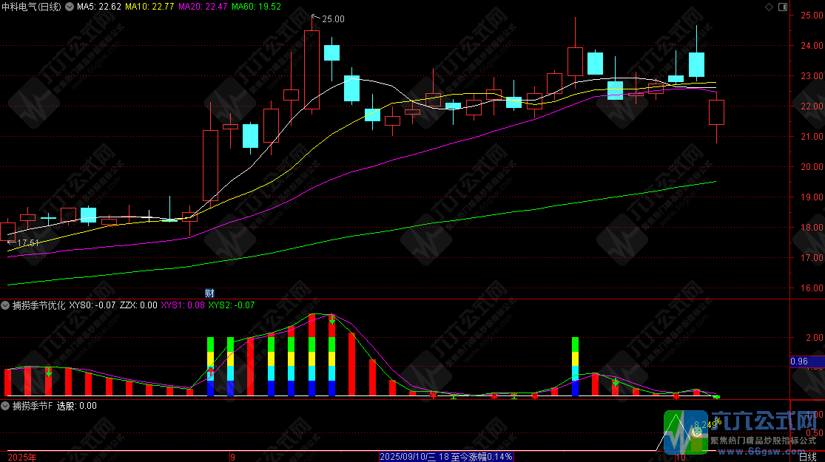Screen dimensions: 825x462
Task: Expand the main chart indicator dropdown arrow
Action: (x=70, y=7)
